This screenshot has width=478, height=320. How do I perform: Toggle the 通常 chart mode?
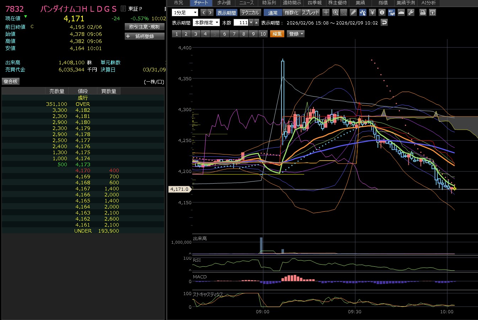pos(273,12)
